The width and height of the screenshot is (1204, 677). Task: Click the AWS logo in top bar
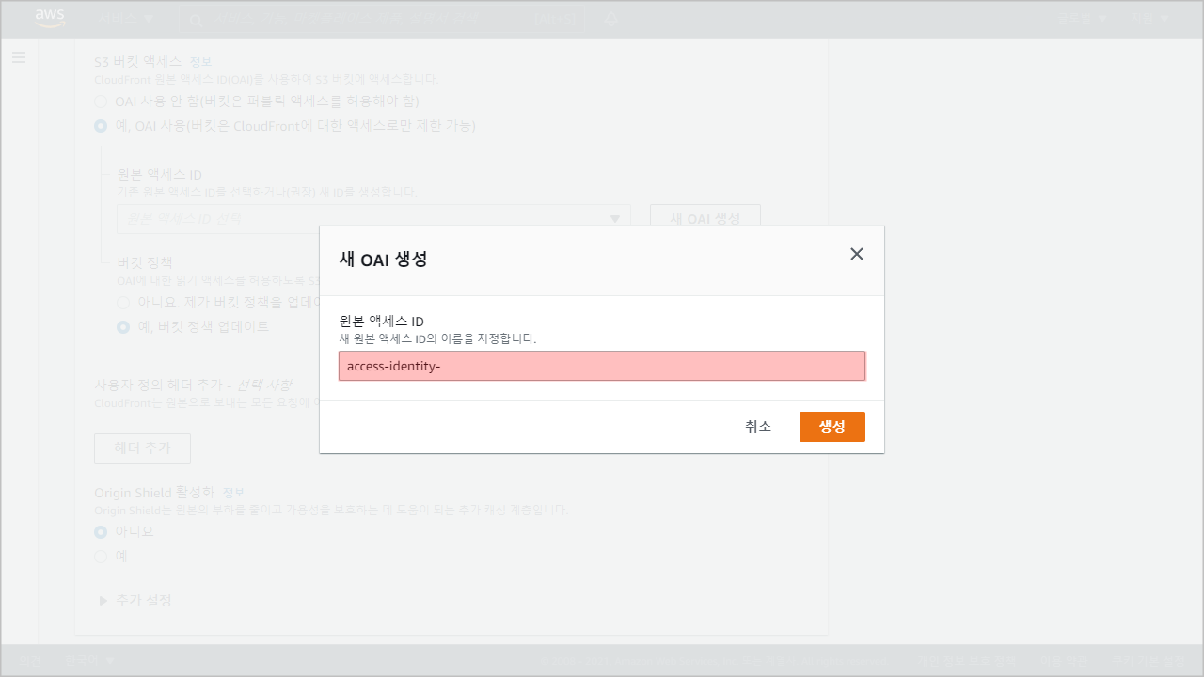(49, 19)
